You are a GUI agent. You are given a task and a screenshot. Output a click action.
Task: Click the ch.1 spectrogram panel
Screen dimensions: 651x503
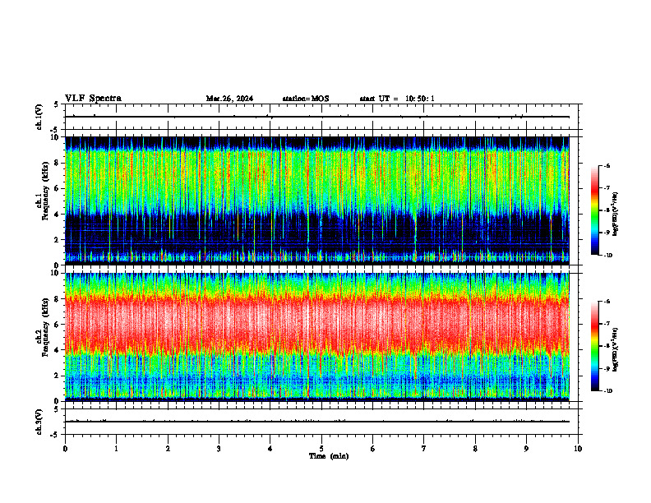317,201
